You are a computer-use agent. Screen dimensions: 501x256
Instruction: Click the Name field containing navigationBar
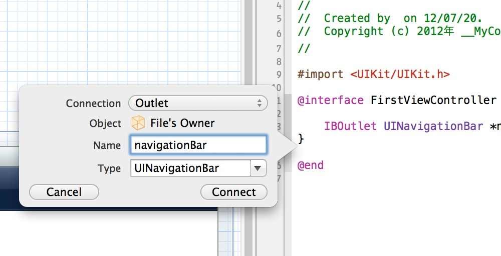point(198,145)
